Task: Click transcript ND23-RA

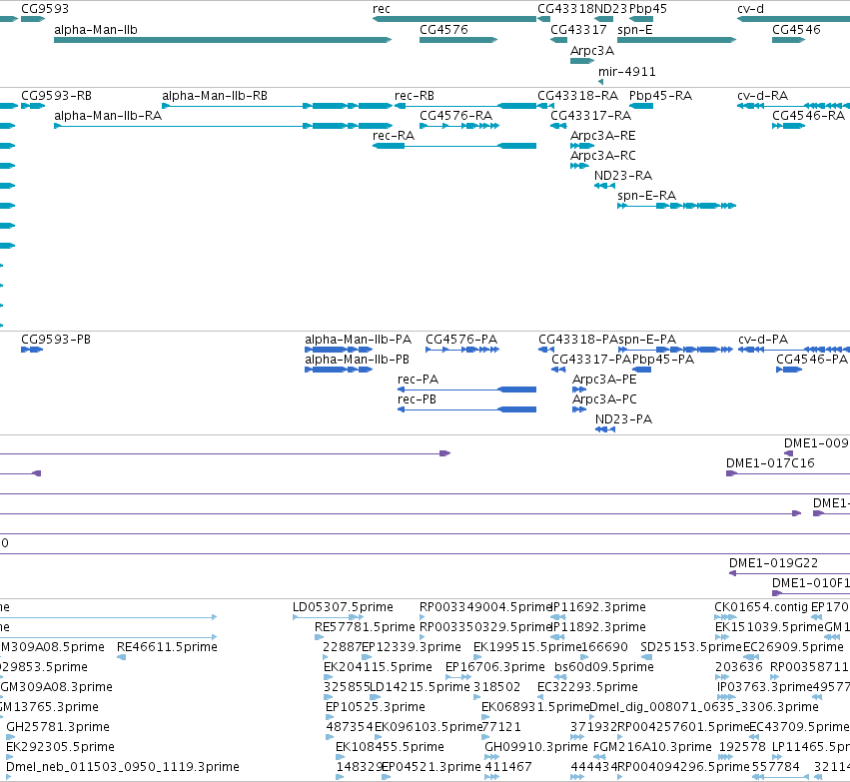Action: coord(623,176)
